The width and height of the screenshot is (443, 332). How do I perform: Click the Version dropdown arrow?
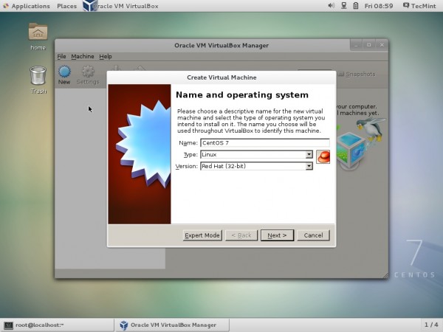click(309, 166)
